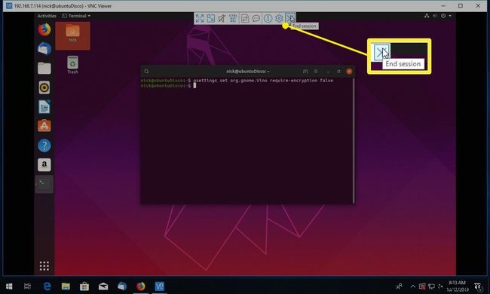Open Files manager in Ubuntu dock
490x294 pixels.
(x=44, y=68)
